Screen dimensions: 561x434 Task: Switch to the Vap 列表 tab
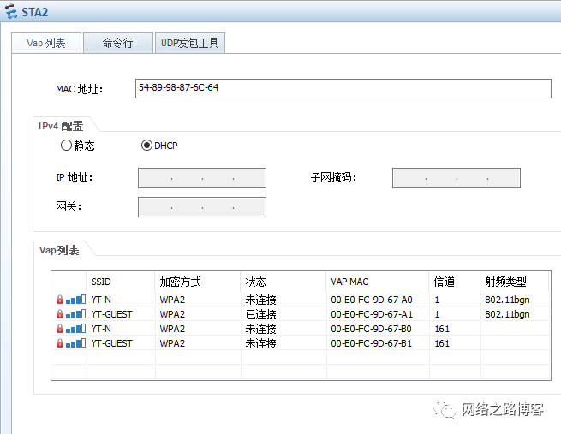coord(46,43)
